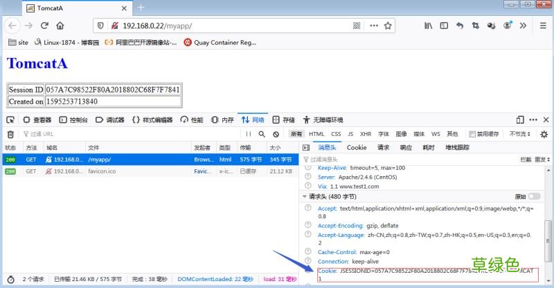
Task: Toggle responsive design mode icon
Action: pyautogui.click(x=520, y=120)
